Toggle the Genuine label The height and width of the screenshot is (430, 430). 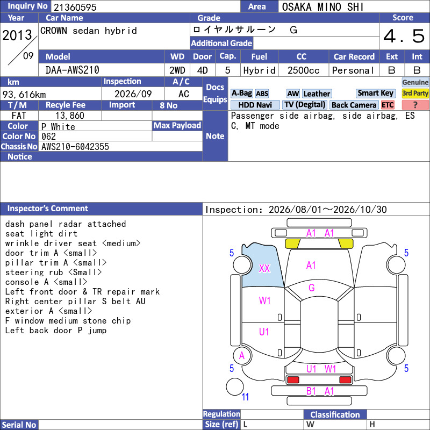click(x=415, y=82)
